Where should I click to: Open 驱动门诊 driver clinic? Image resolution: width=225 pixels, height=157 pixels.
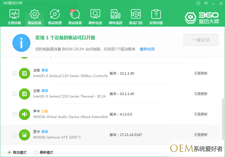coord(136,17)
